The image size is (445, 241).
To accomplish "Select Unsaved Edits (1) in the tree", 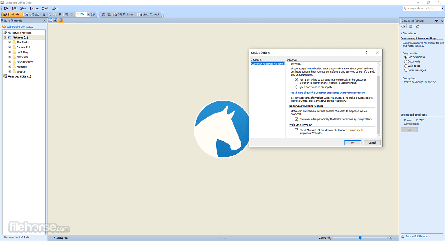I will (19, 76).
